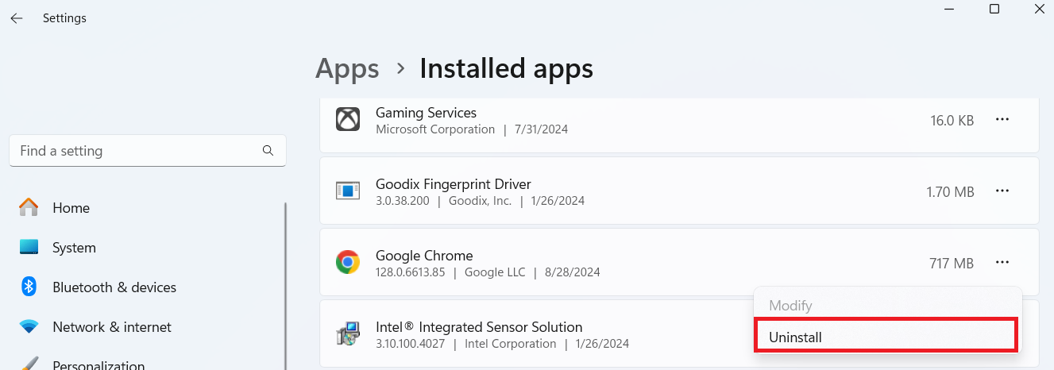Viewport: 1054px width, 370px height.
Task: Maximize the Settings window
Action: coord(994,9)
